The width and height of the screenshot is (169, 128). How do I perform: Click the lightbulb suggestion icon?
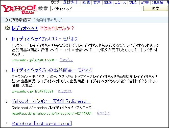coord(8,28)
